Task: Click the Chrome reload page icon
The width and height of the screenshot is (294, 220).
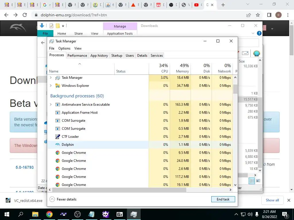Action: tap(25, 15)
